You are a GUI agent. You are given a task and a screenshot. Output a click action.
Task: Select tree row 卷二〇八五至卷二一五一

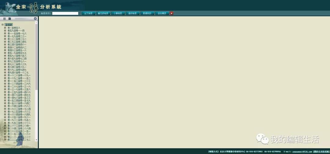coord(19,131)
